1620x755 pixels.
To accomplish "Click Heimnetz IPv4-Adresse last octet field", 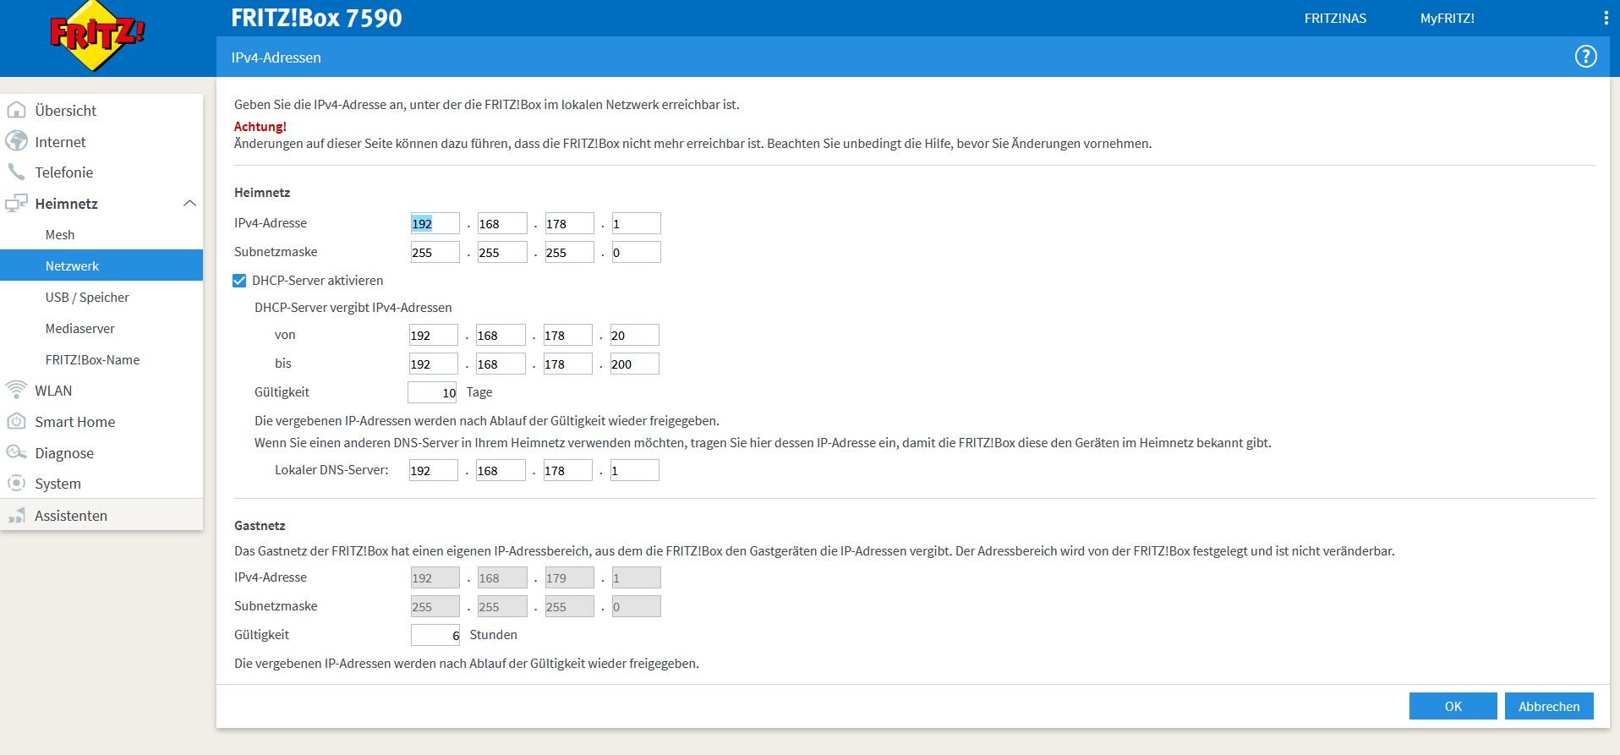I will coord(636,223).
